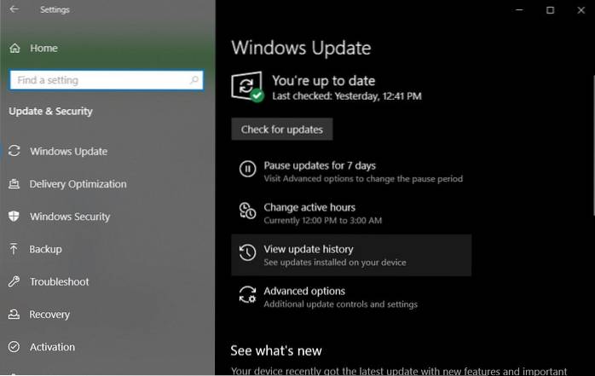Click the Windows Security shield icon
595x376 pixels.
pyautogui.click(x=14, y=217)
